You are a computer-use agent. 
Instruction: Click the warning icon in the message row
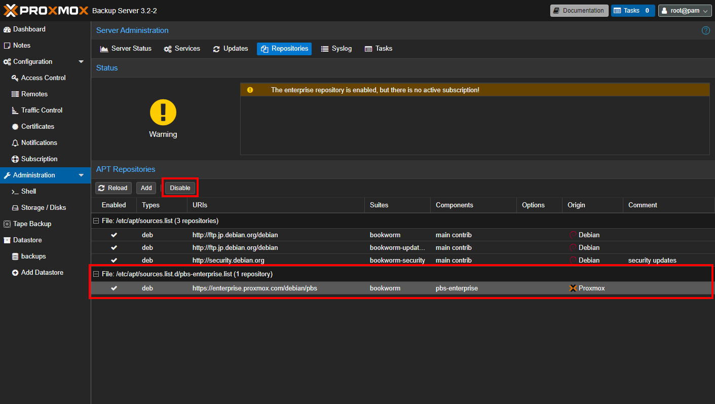tap(250, 90)
